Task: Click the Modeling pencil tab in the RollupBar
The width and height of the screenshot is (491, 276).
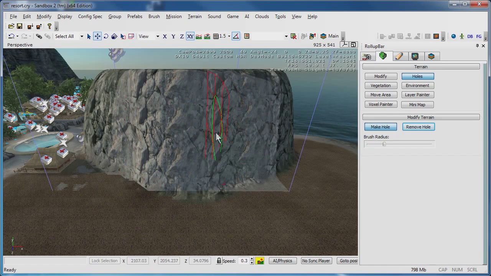Action: pyautogui.click(x=399, y=56)
